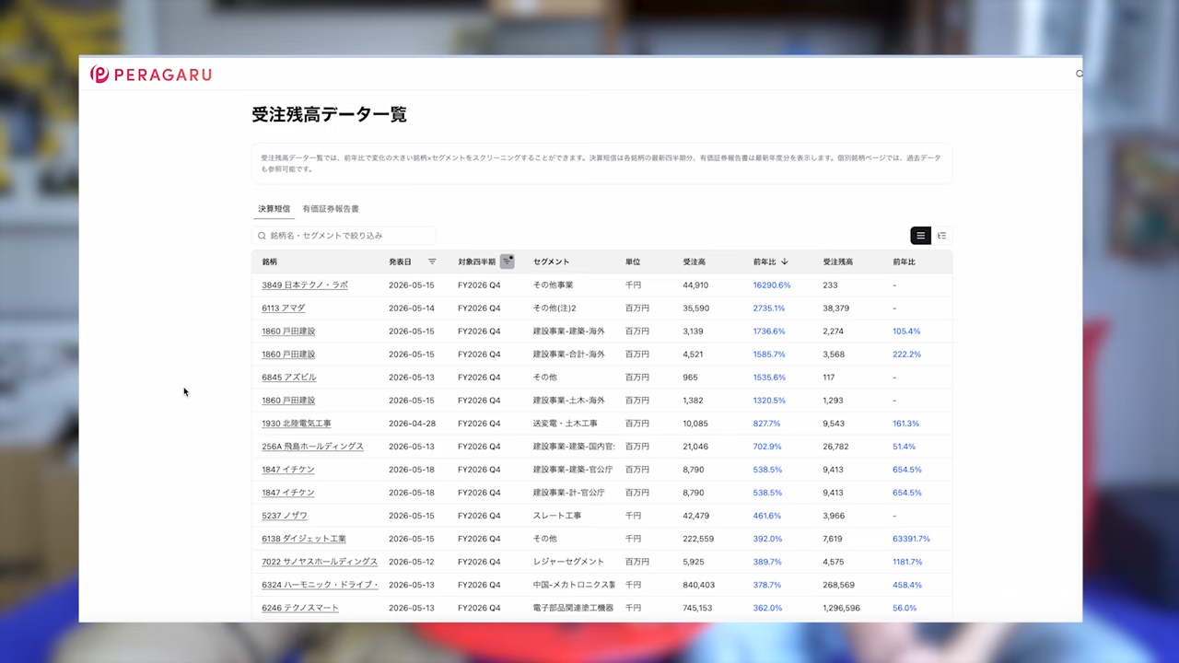
Task: Click the 発表日 column header
Action: click(x=400, y=262)
